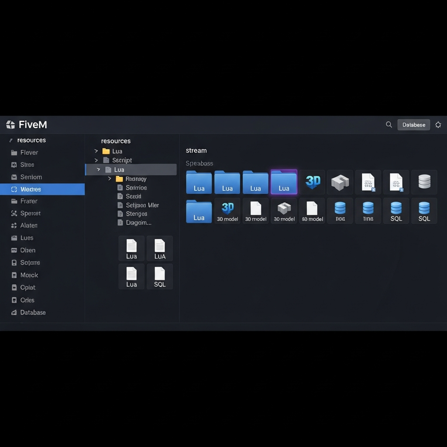Select the Rbsnagy folder in the tree
The height and width of the screenshot is (447, 447).
click(131, 179)
